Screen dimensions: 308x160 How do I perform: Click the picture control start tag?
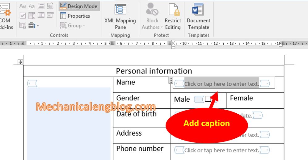tap(32, 83)
